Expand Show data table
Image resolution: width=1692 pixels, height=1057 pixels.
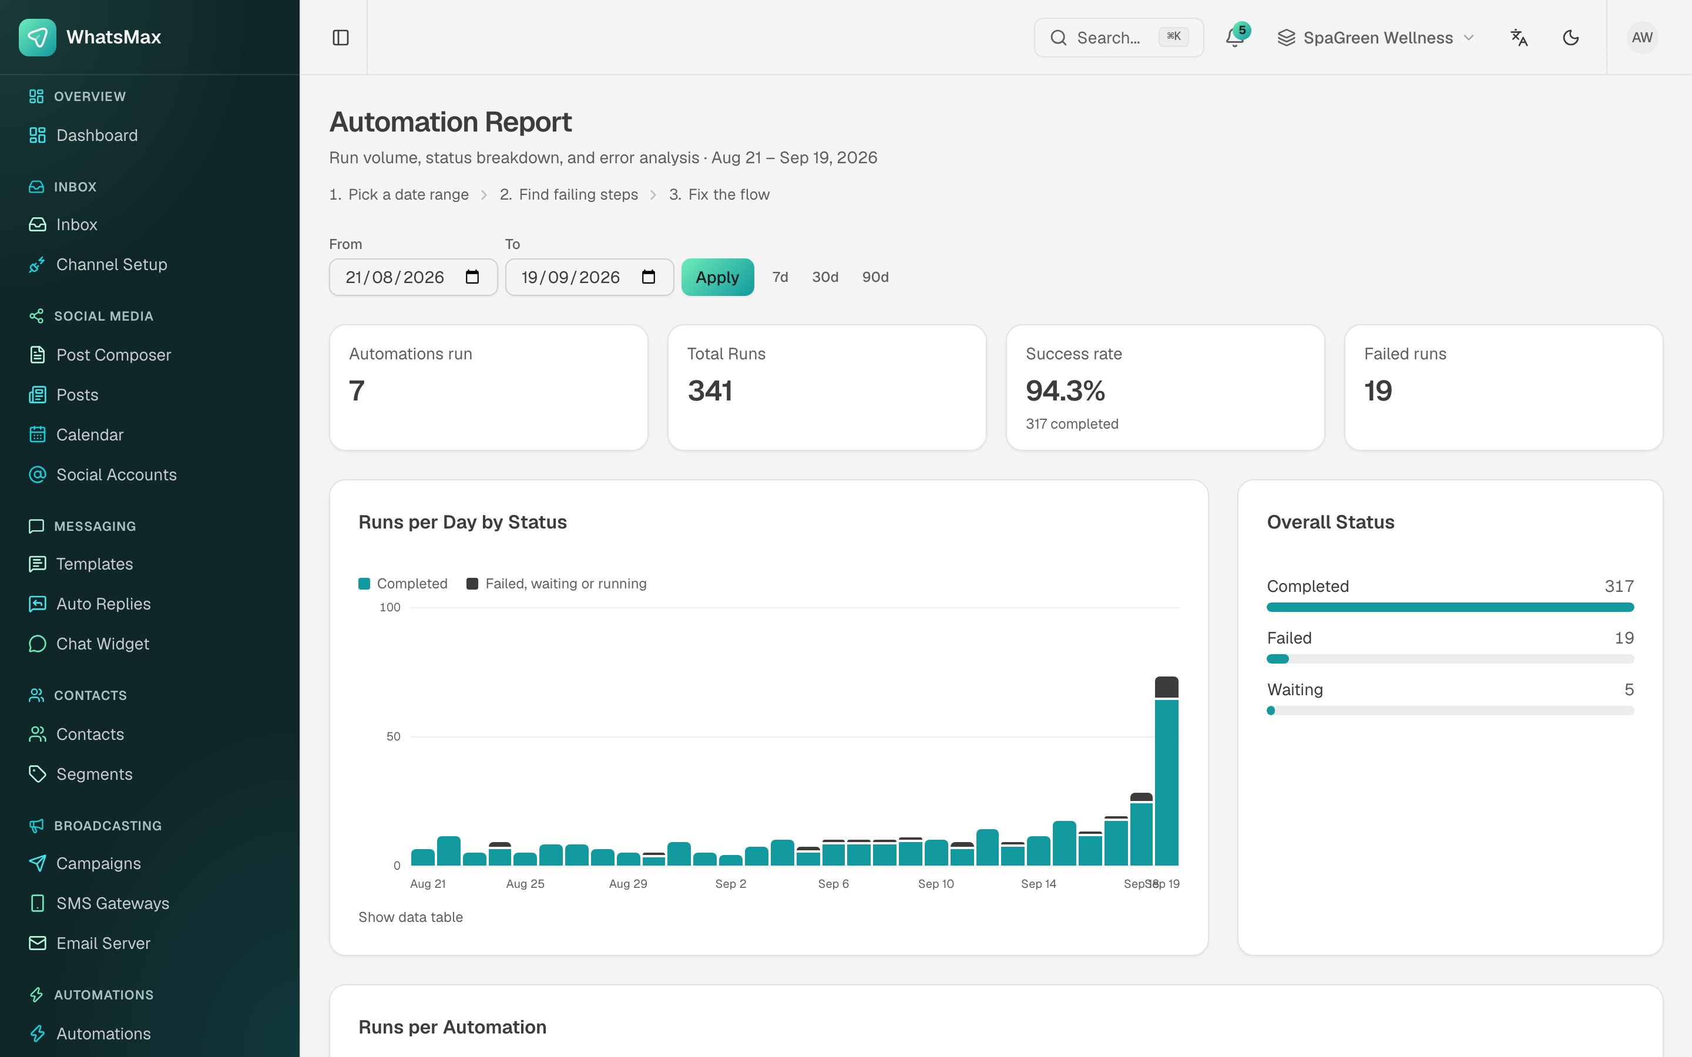[x=411, y=917]
